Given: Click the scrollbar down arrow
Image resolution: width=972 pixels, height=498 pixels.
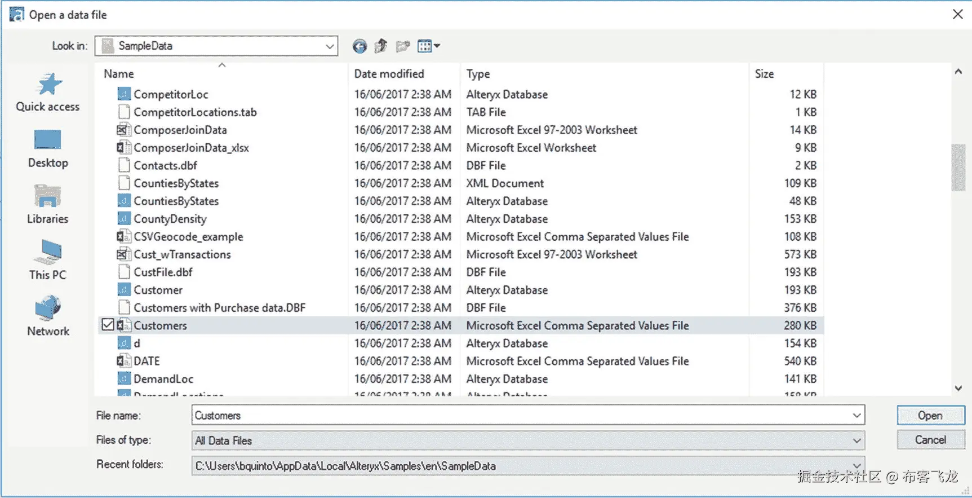Looking at the screenshot, I should click(958, 388).
